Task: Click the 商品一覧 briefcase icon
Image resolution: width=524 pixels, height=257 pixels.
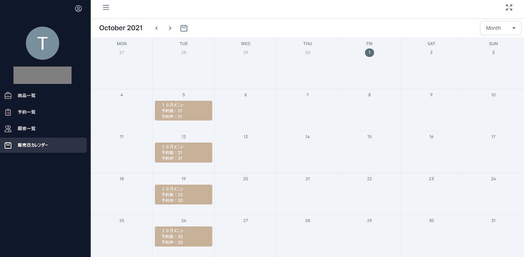Action: coord(8,96)
